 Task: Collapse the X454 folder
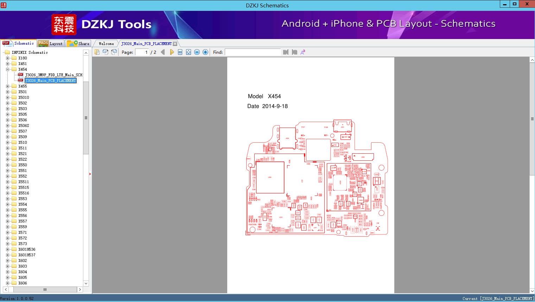coord(8,69)
